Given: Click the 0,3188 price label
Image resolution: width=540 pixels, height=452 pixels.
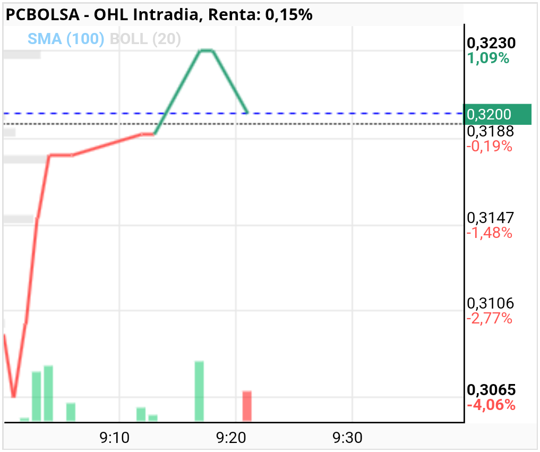Looking at the screenshot, I should 491,131.
